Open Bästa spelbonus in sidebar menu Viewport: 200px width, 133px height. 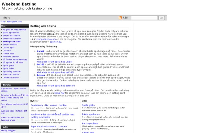coord(11,33)
